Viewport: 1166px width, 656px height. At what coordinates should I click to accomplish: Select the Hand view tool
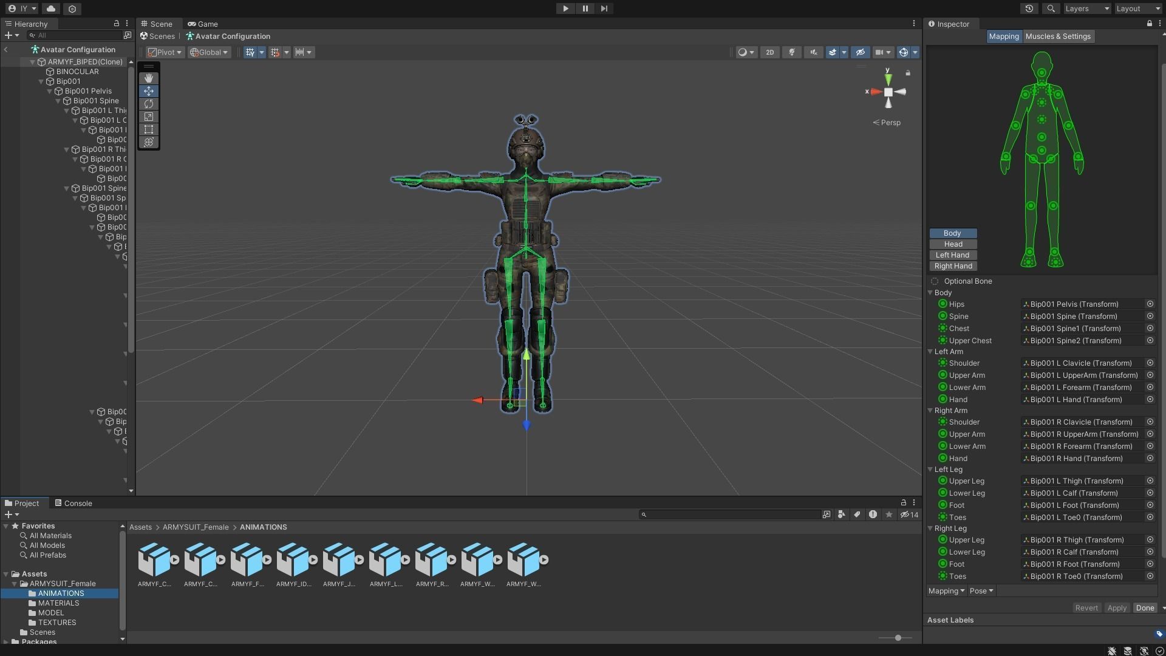pyautogui.click(x=149, y=78)
